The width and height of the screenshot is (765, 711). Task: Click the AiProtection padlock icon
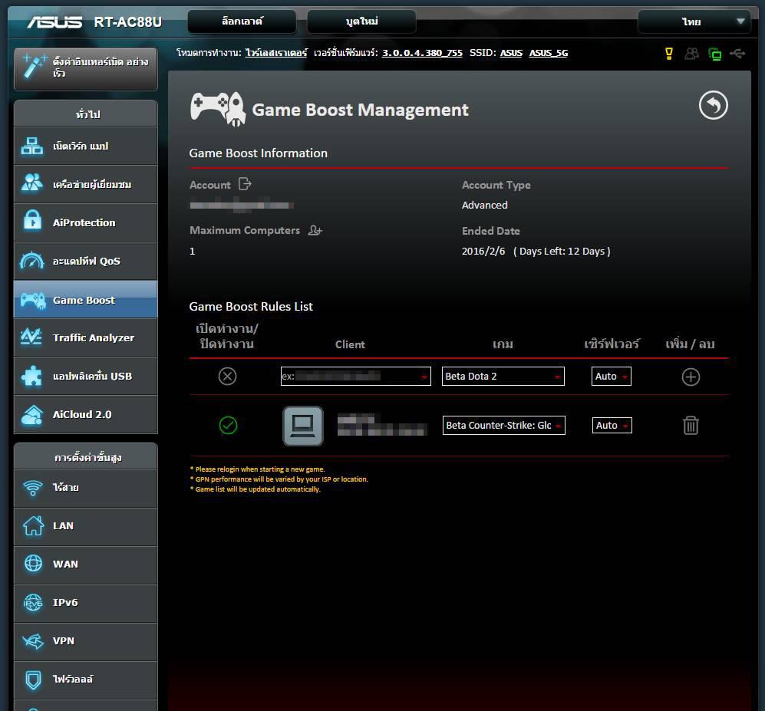tap(32, 221)
